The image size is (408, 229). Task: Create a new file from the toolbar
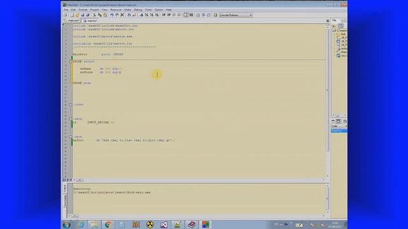click(72, 15)
